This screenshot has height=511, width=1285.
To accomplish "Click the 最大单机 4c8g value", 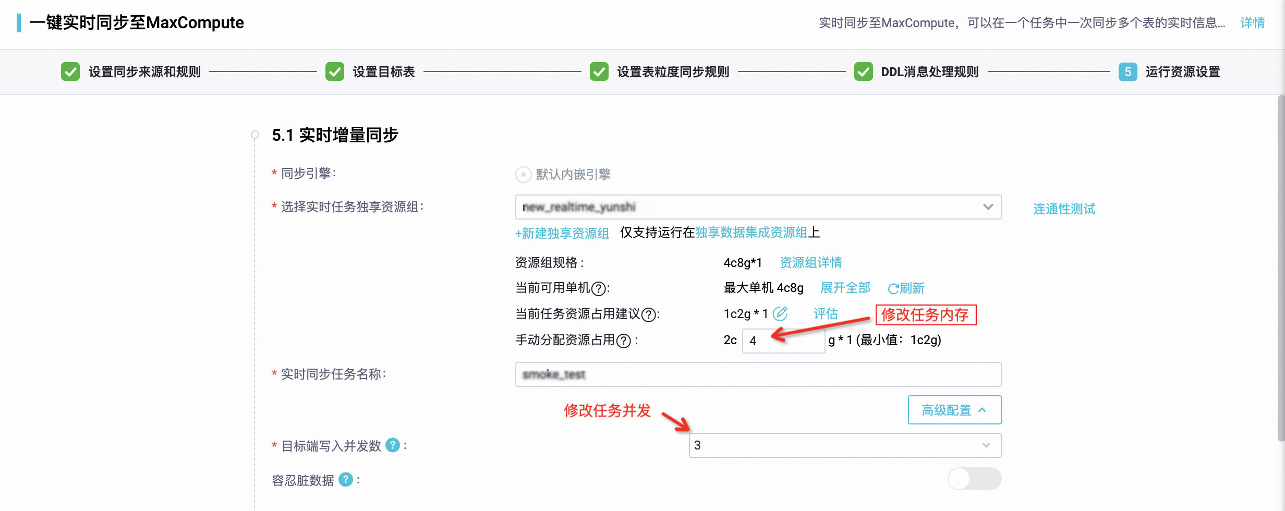I will (x=763, y=288).
